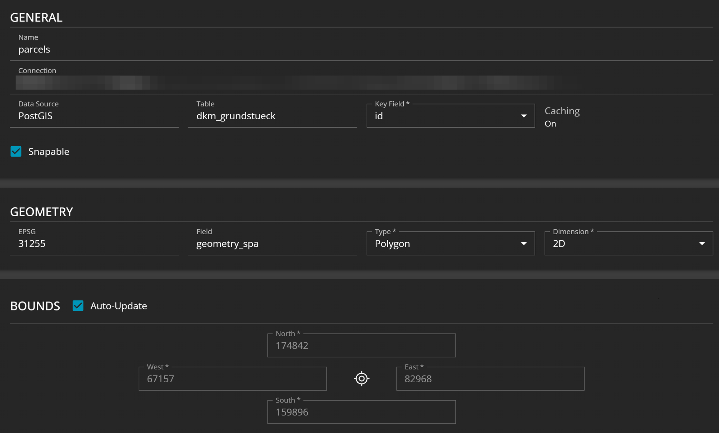Viewport: 719px width, 433px height.
Task: Click the South bounds input
Action: click(x=361, y=412)
